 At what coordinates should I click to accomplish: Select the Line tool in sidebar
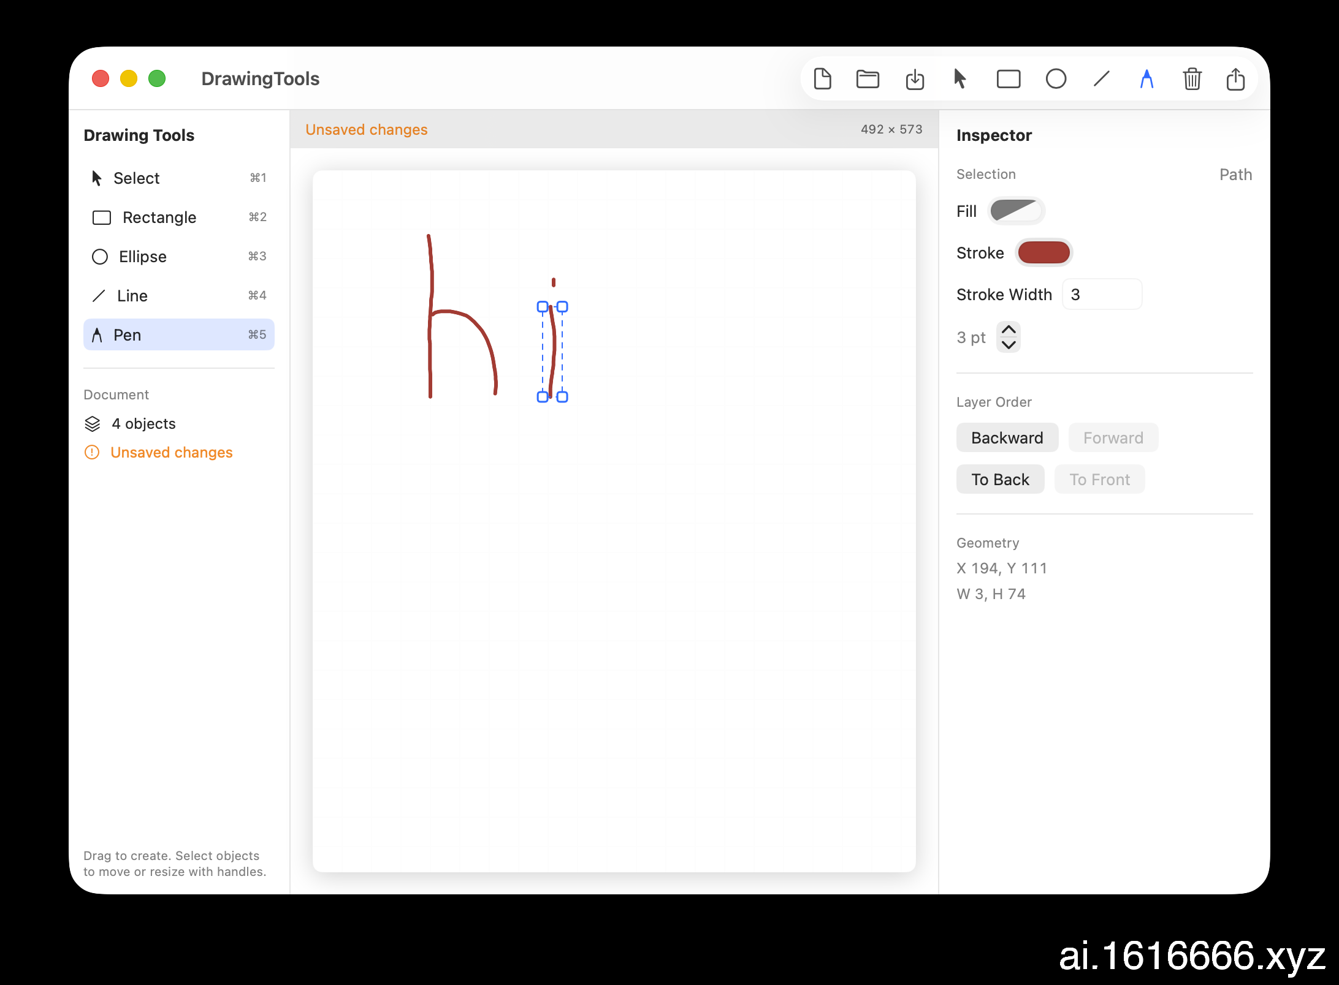click(178, 296)
